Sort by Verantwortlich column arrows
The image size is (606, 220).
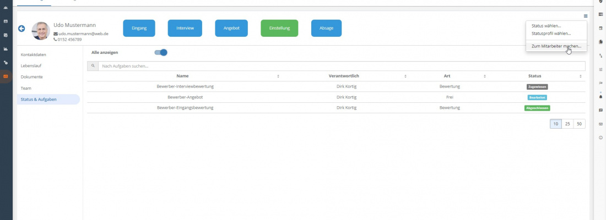[405, 76]
